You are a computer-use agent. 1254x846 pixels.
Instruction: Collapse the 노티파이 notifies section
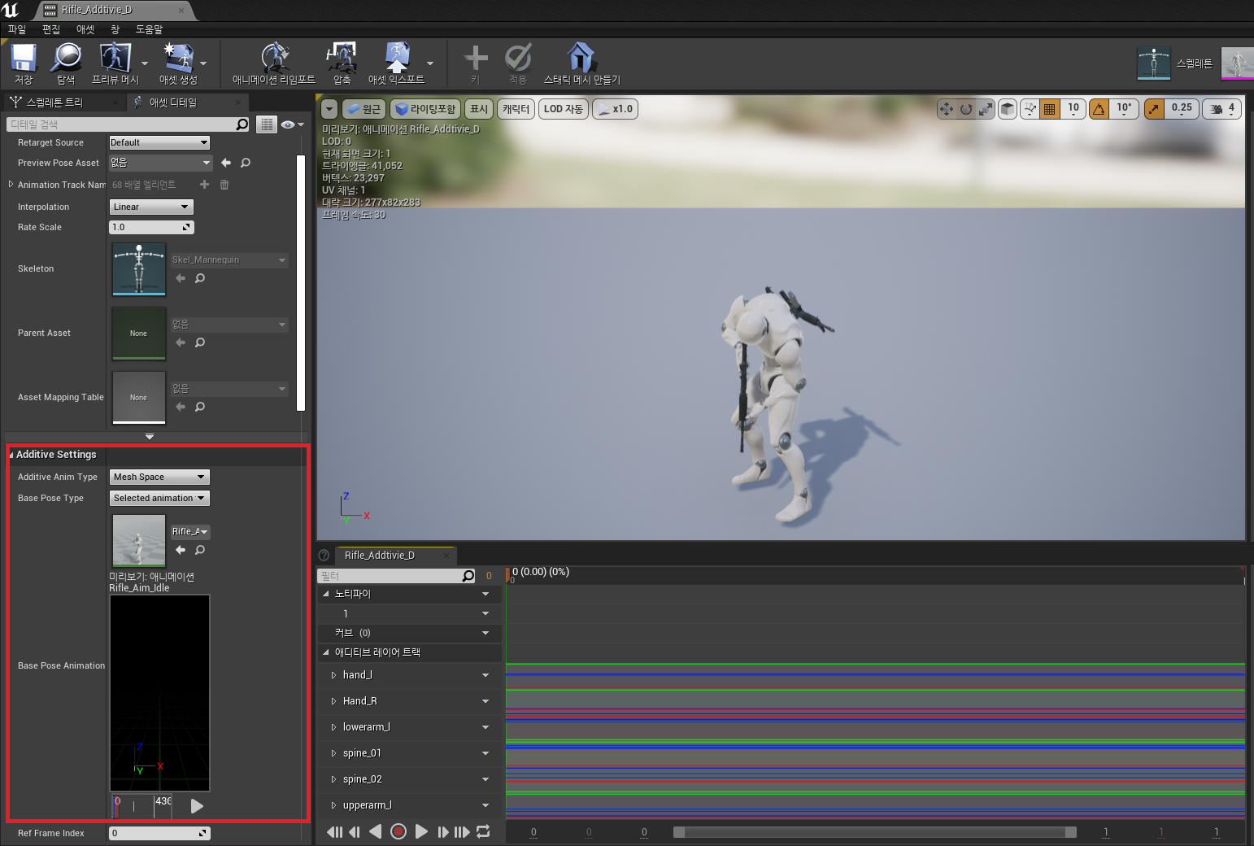coord(326,594)
